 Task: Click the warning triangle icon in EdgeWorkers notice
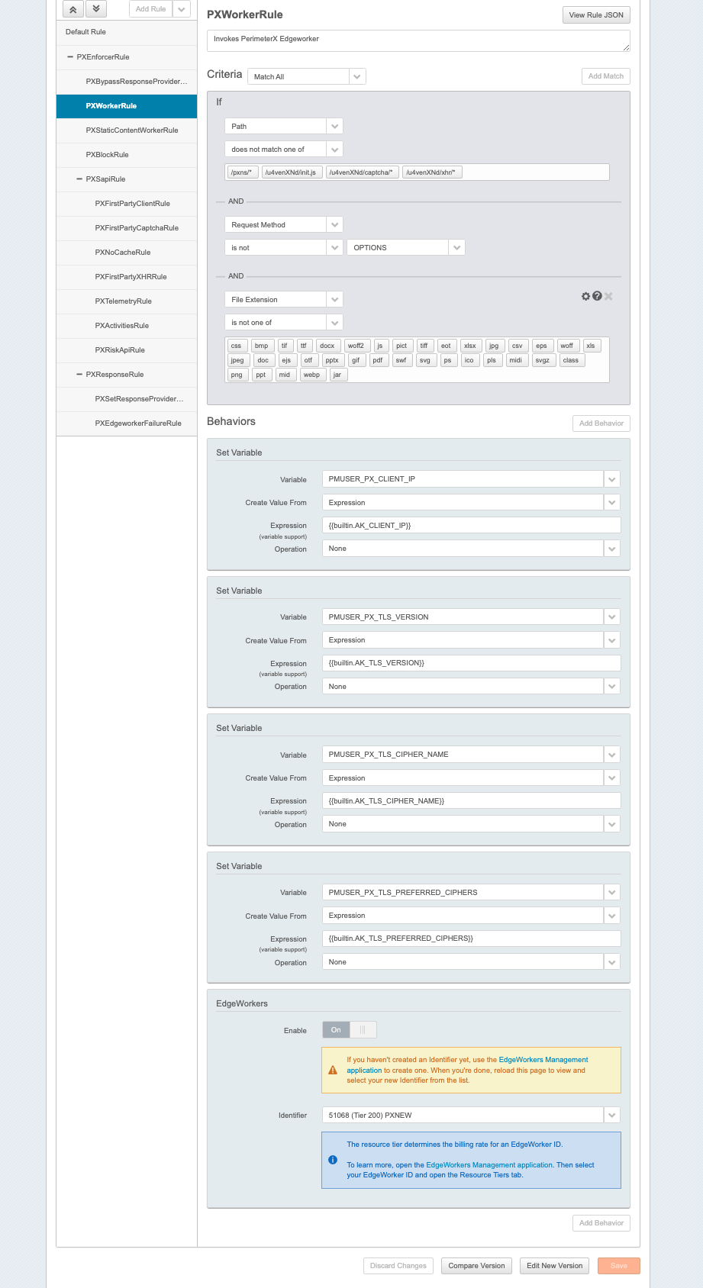pyautogui.click(x=333, y=1070)
